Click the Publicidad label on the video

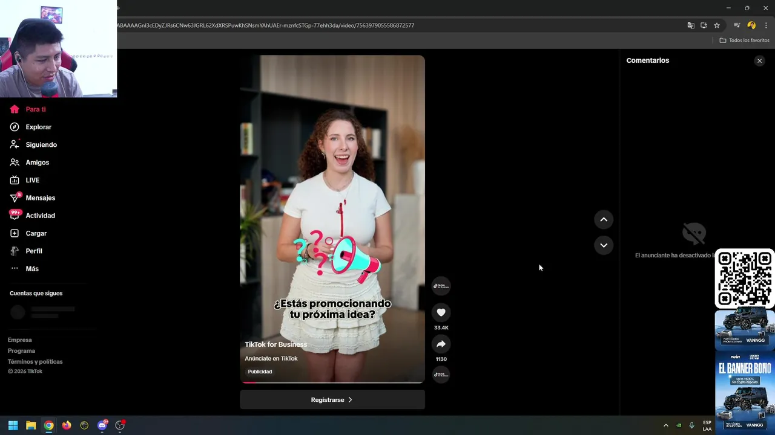(x=260, y=372)
